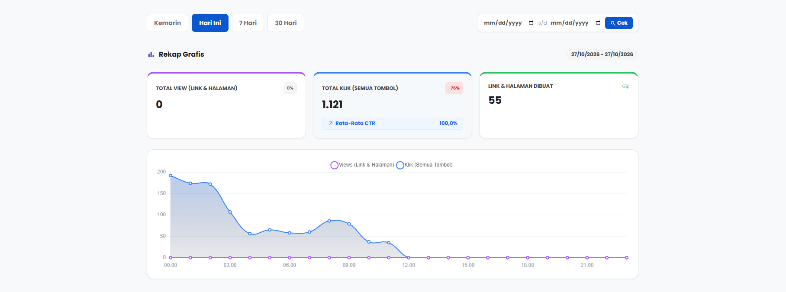Click the klik data point at 00:00
Screen dimensions: 786x292
[x=171, y=176]
